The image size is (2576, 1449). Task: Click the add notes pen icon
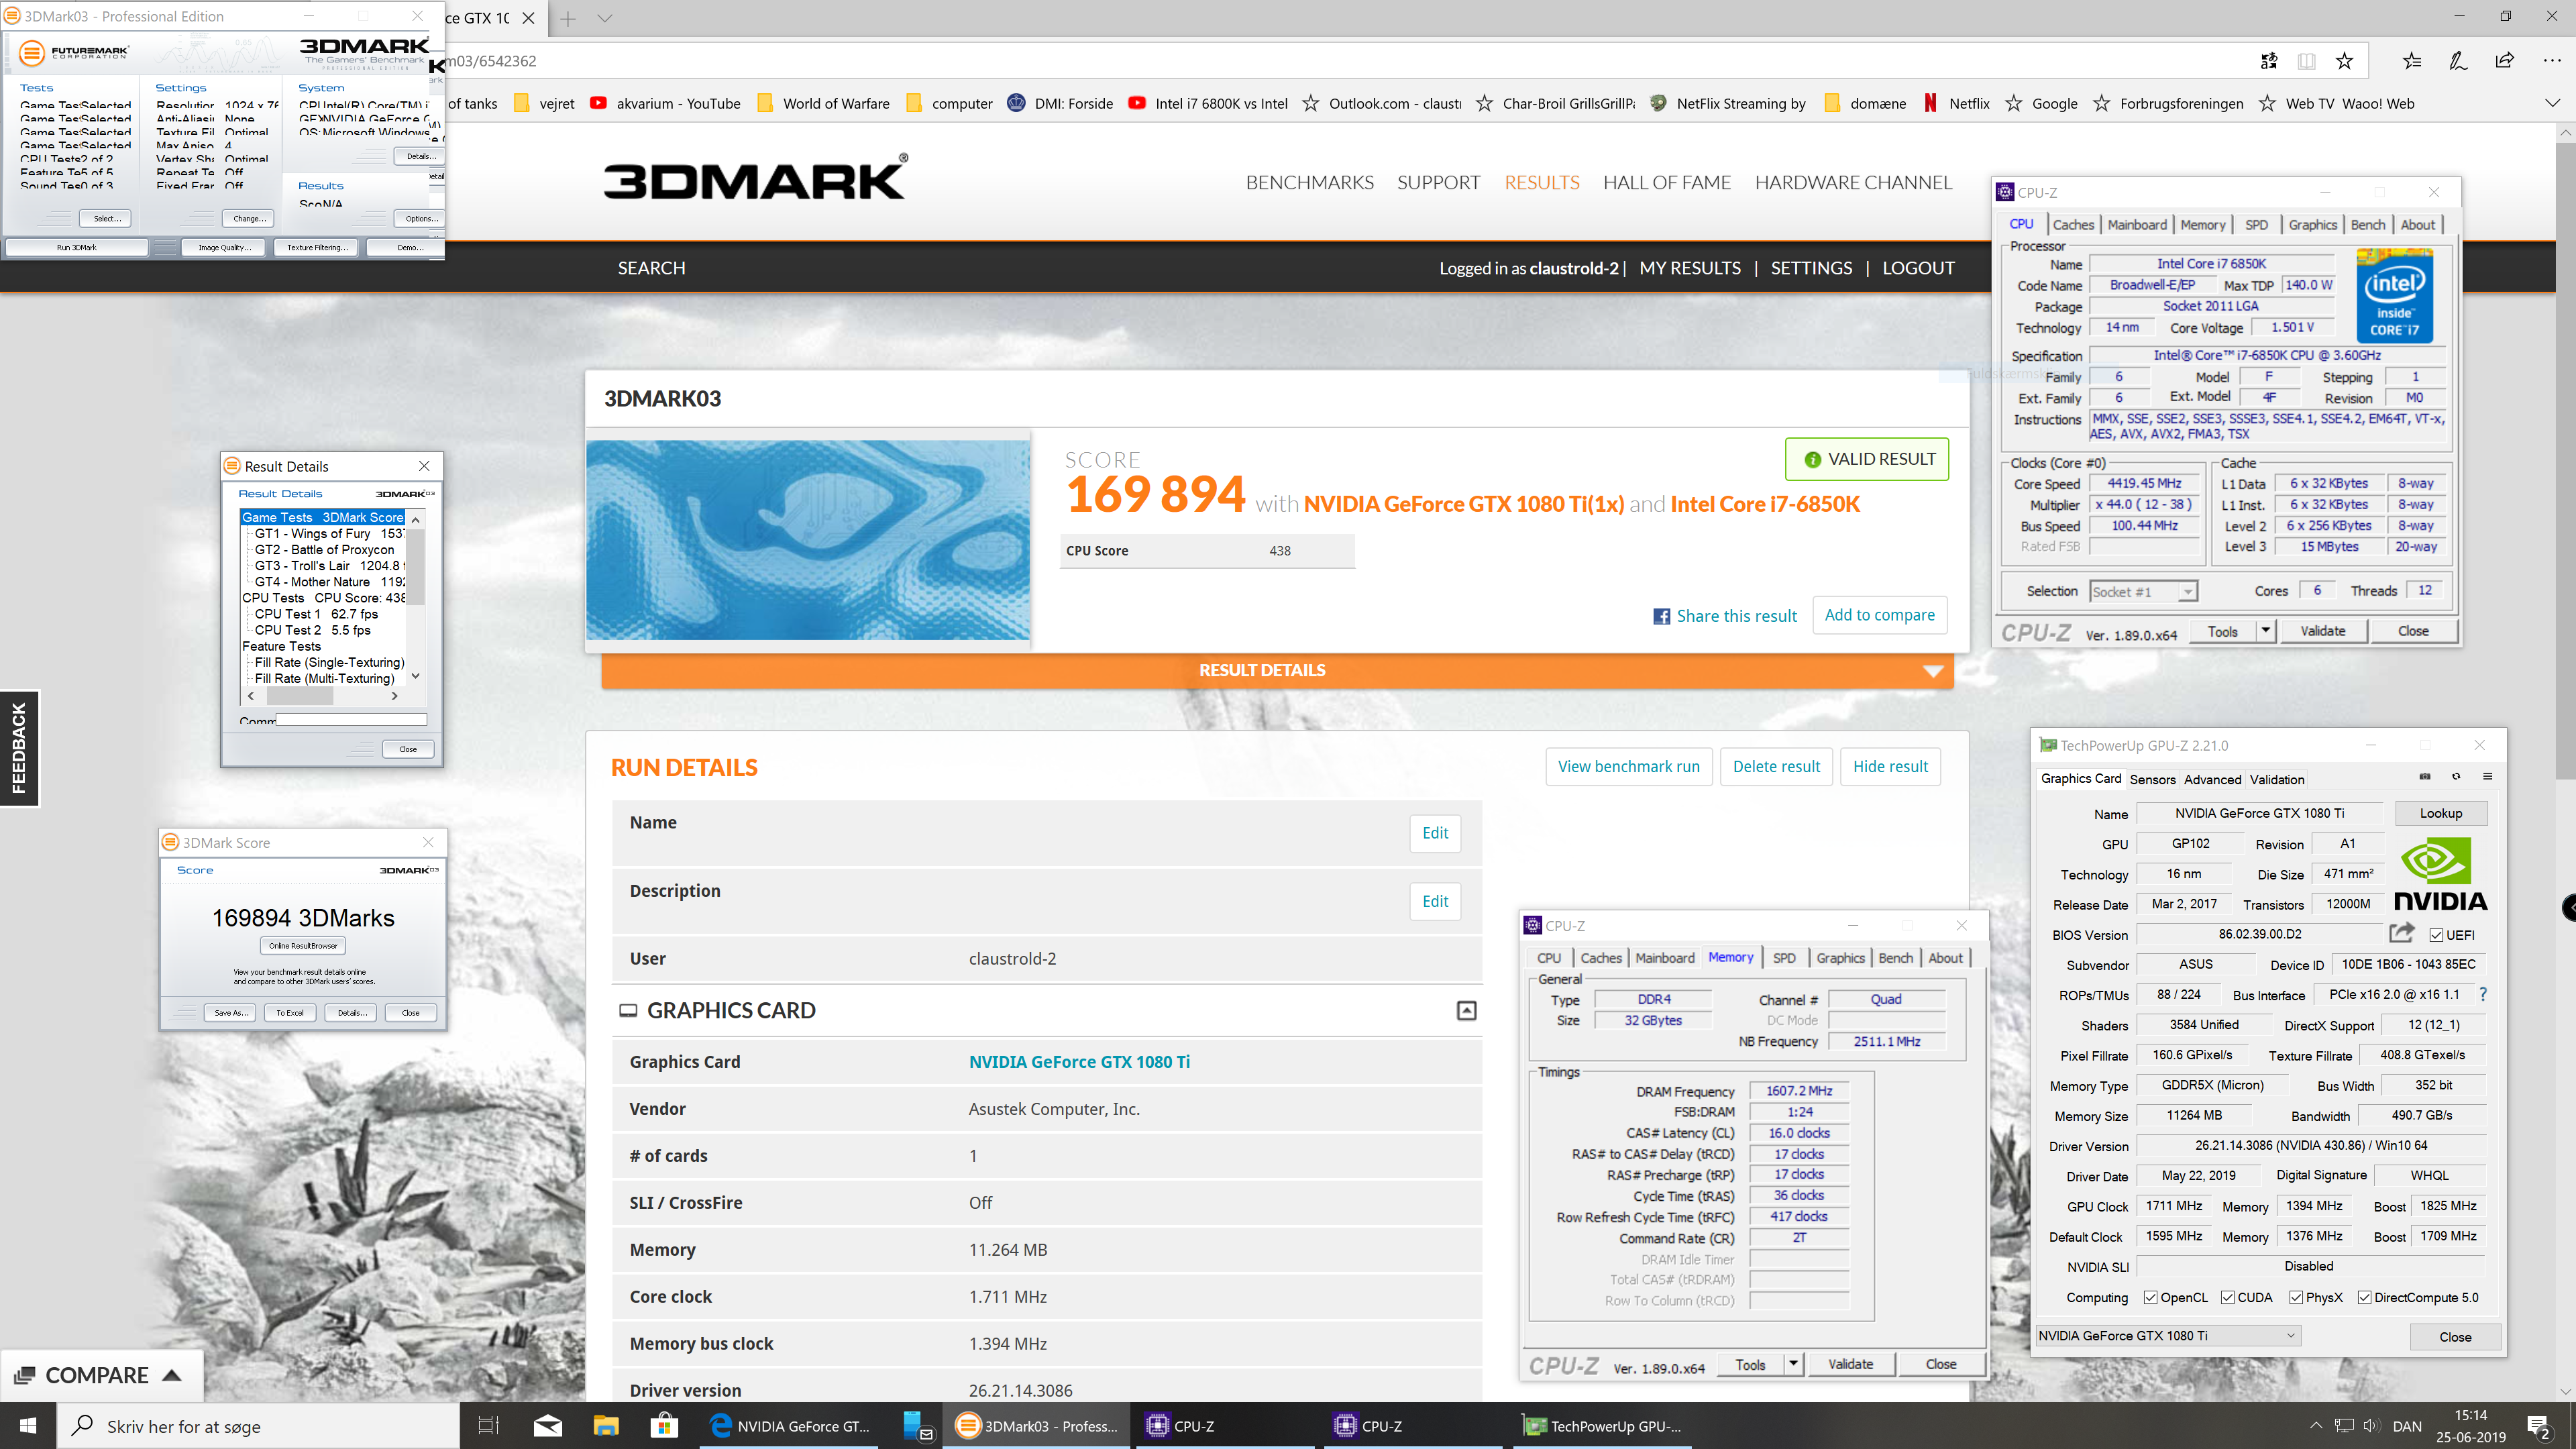pos(2458,61)
